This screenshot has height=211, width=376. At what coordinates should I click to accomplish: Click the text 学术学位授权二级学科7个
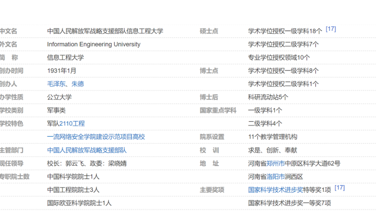click(283, 44)
